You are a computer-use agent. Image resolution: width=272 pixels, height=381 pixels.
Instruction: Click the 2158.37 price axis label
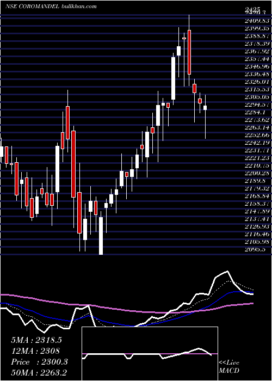(257, 204)
